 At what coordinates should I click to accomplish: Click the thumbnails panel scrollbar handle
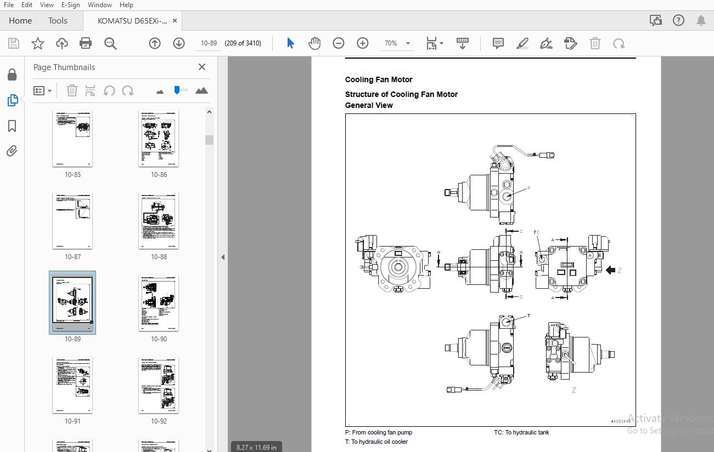(209, 140)
